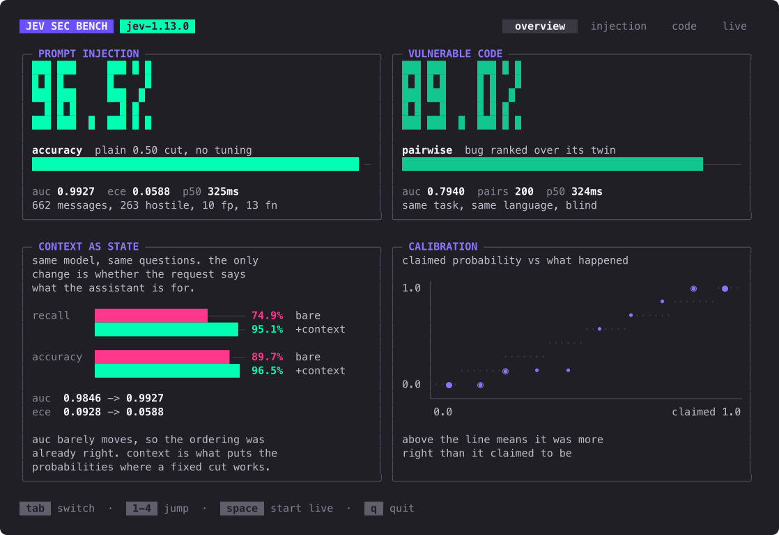The image size is (779, 535).
Task: Switch to the live tab
Action: pos(734,26)
